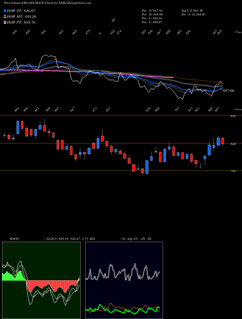Click the MACD '(12,26,9)' parameters text
The image size is (242, 319).
(51, 238)
